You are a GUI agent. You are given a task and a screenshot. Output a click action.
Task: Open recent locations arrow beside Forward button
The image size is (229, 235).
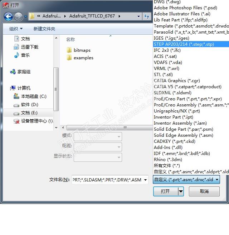(x=25, y=16)
